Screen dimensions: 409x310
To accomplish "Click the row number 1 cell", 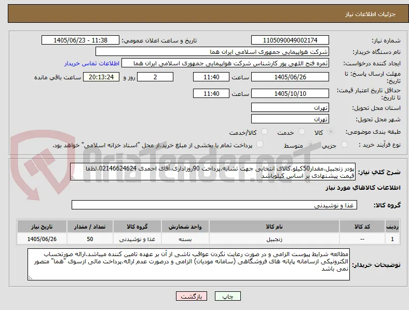I will click(392, 239).
